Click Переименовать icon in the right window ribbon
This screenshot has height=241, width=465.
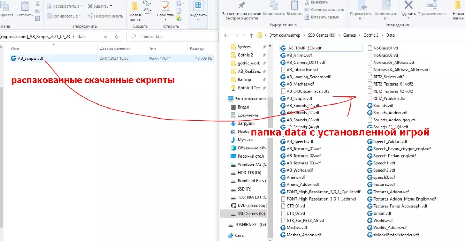[x=432, y=5]
